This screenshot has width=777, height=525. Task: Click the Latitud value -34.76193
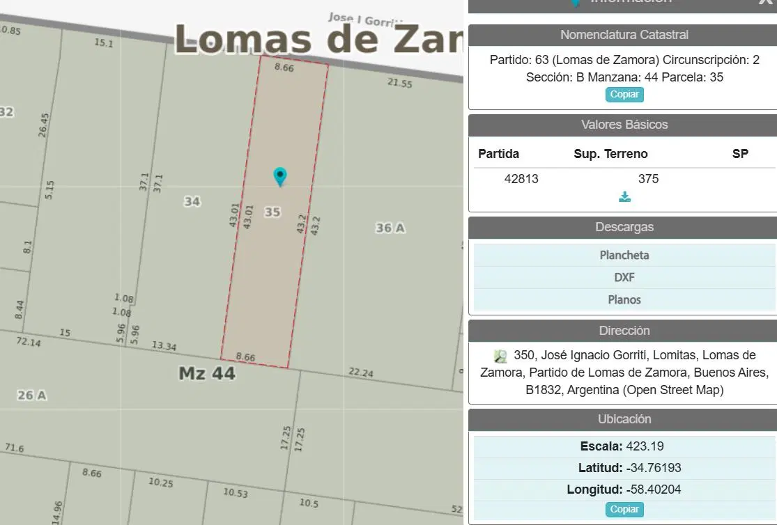[x=654, y=468]
